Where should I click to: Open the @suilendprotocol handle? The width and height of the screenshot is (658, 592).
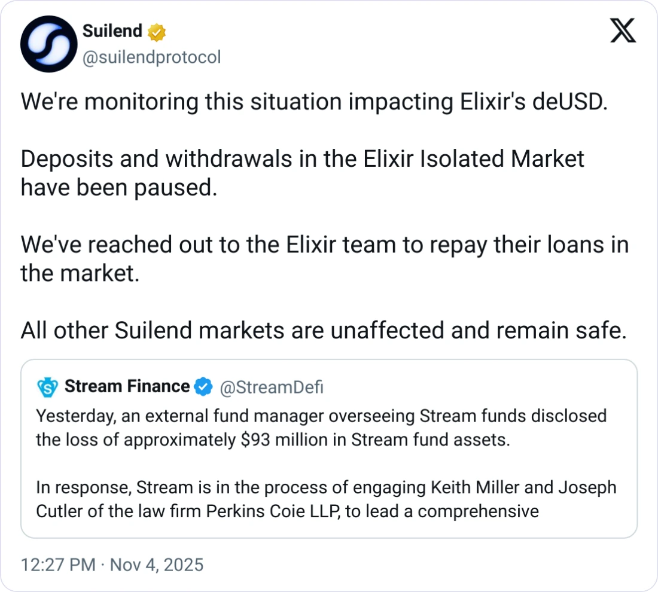pyautogui.click(x=151, y=57)
